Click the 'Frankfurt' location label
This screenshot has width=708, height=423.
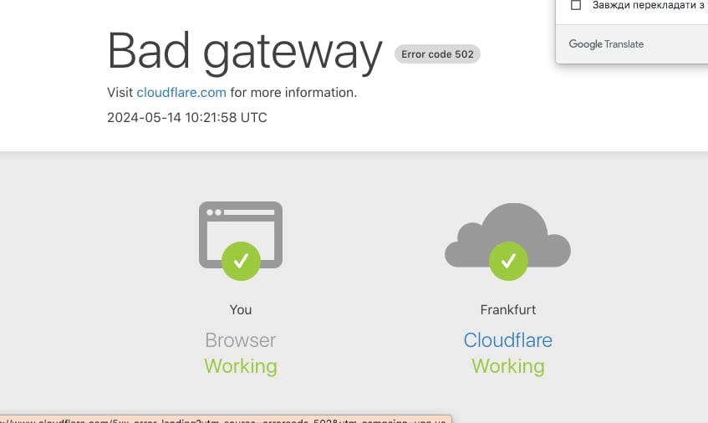[x=508, y=309]
